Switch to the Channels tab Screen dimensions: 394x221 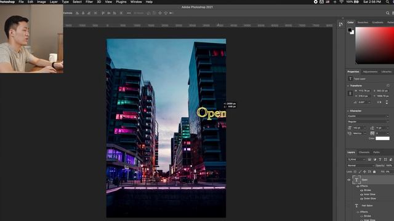click(364, 152)
